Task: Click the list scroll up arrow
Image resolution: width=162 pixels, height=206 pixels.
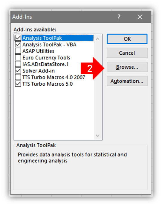Action: tap(97, 39)
